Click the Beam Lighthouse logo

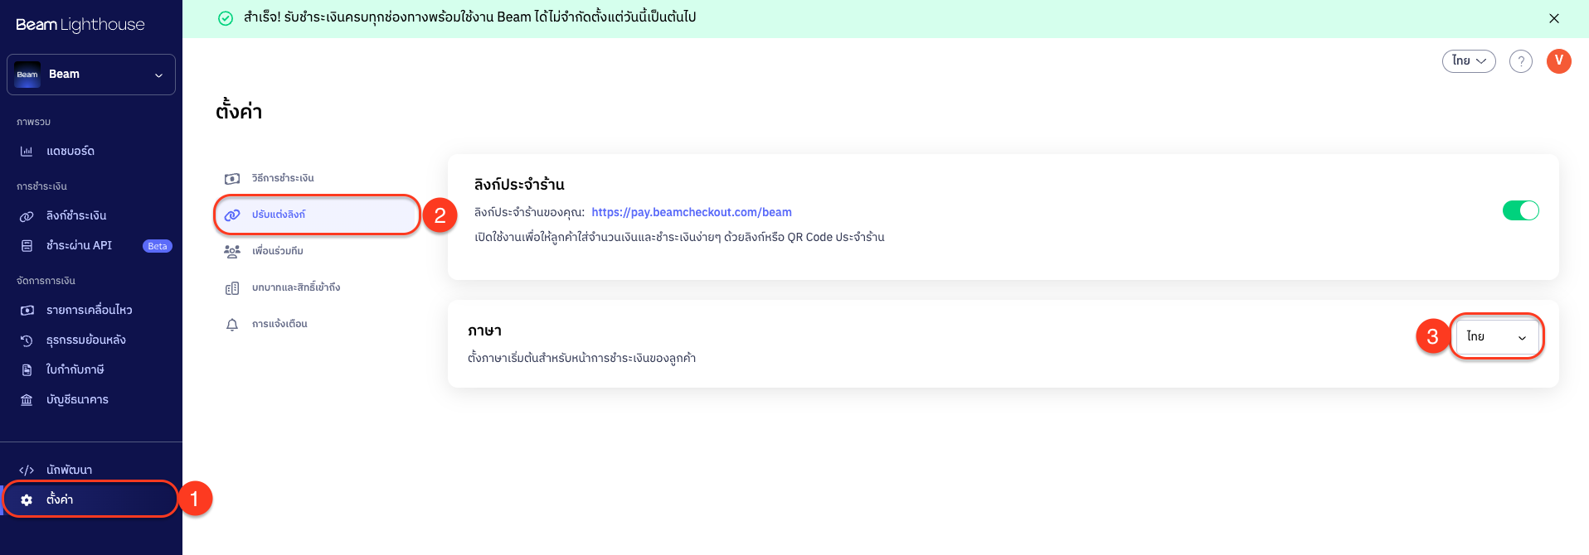tap(80, 25)
